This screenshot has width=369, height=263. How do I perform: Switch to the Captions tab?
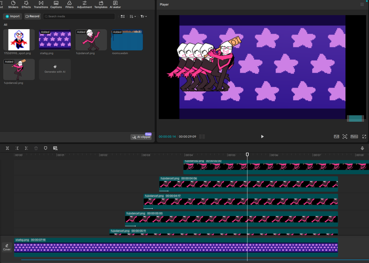(56, 5)
